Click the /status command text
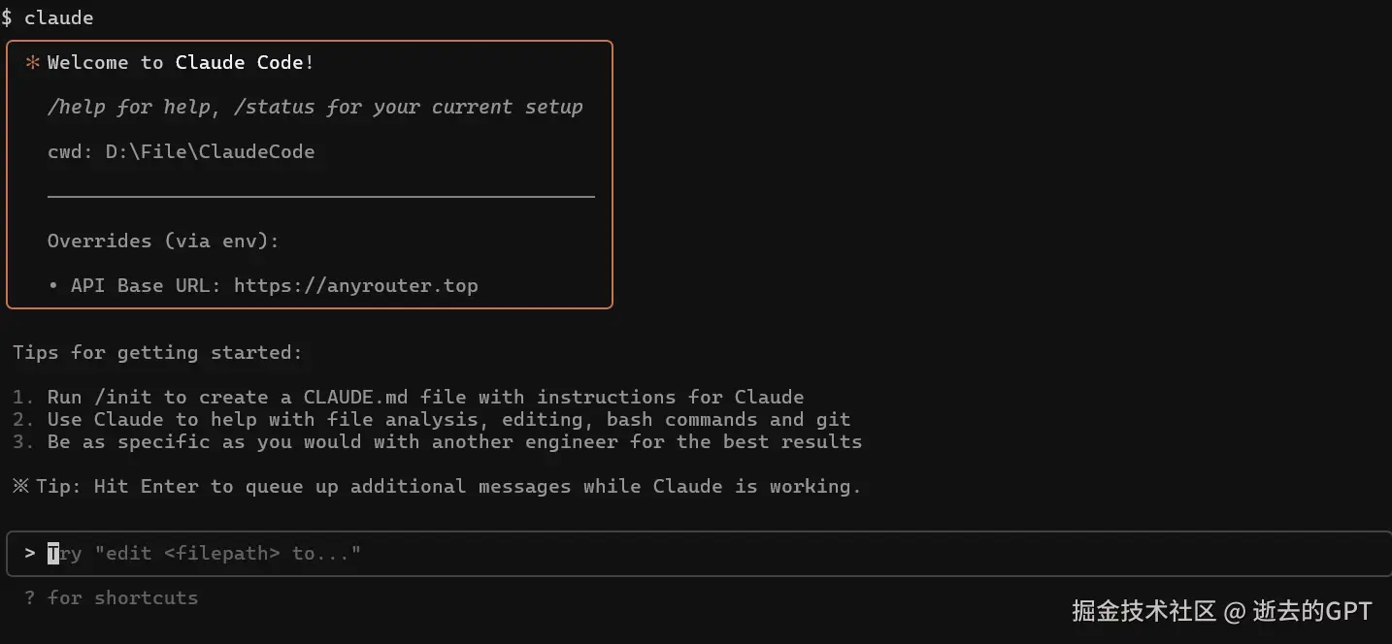Screen dimensions: 1392x644 (x=274, y=107)
